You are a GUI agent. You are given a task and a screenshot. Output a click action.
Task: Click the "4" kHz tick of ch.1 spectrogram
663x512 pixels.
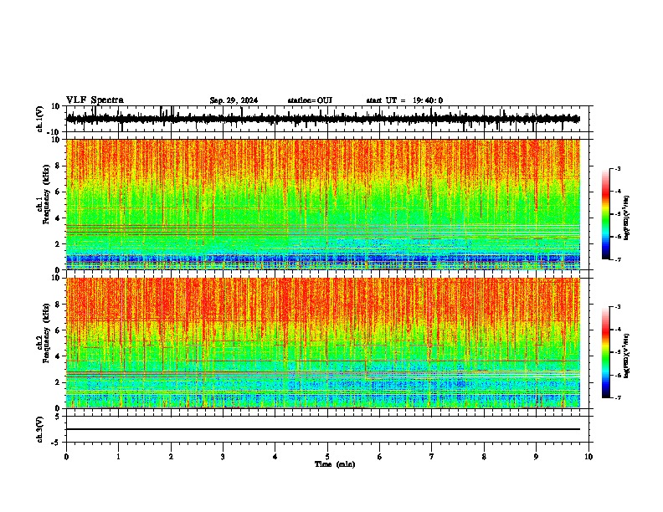(x=58, y=218)
